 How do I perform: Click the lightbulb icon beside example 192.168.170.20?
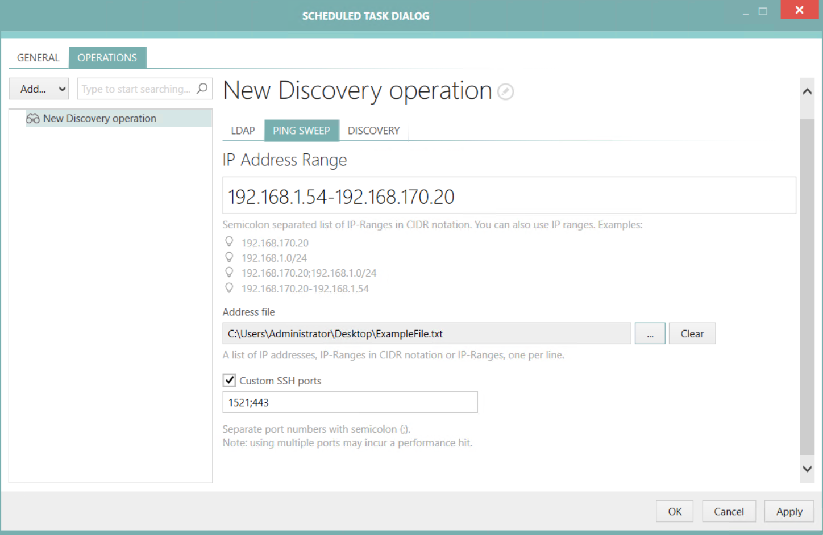pos(229,241)
